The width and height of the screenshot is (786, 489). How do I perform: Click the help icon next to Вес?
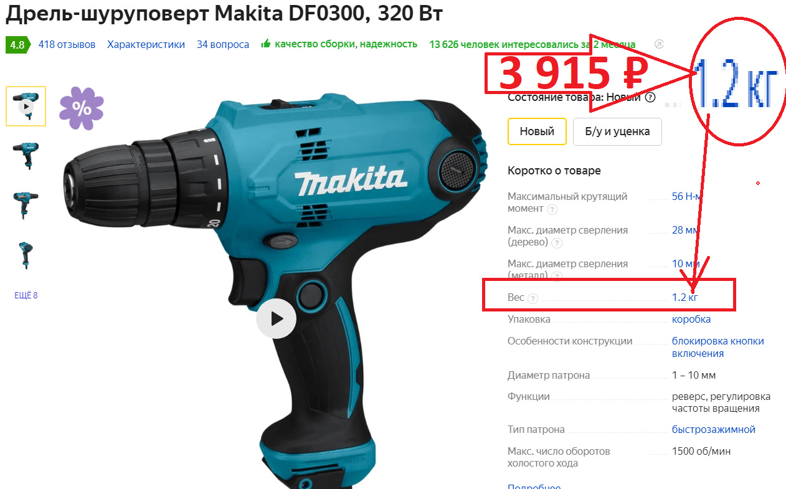tap(533, 298)
